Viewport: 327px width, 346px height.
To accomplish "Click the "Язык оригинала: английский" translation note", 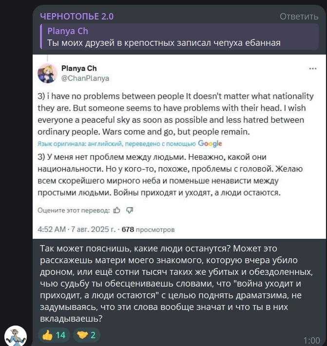I will pyautogui.click(x=116, y=143).
